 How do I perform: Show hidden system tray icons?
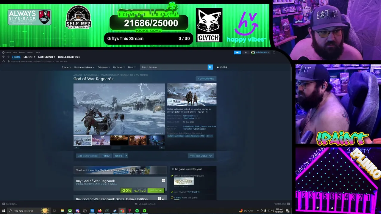tap(258, 211)
